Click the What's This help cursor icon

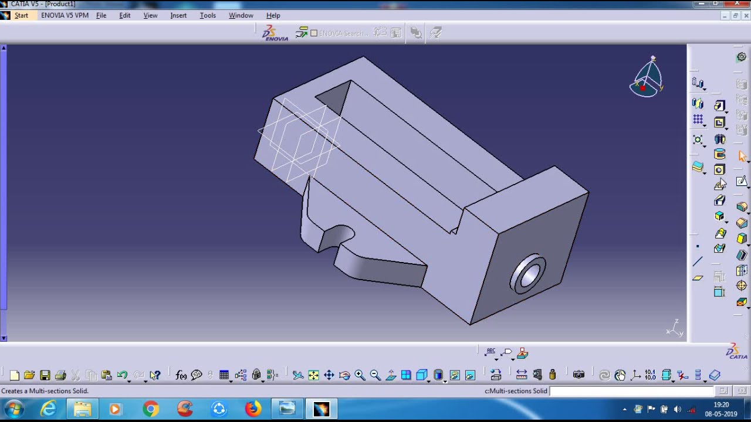tap(155, 375)
